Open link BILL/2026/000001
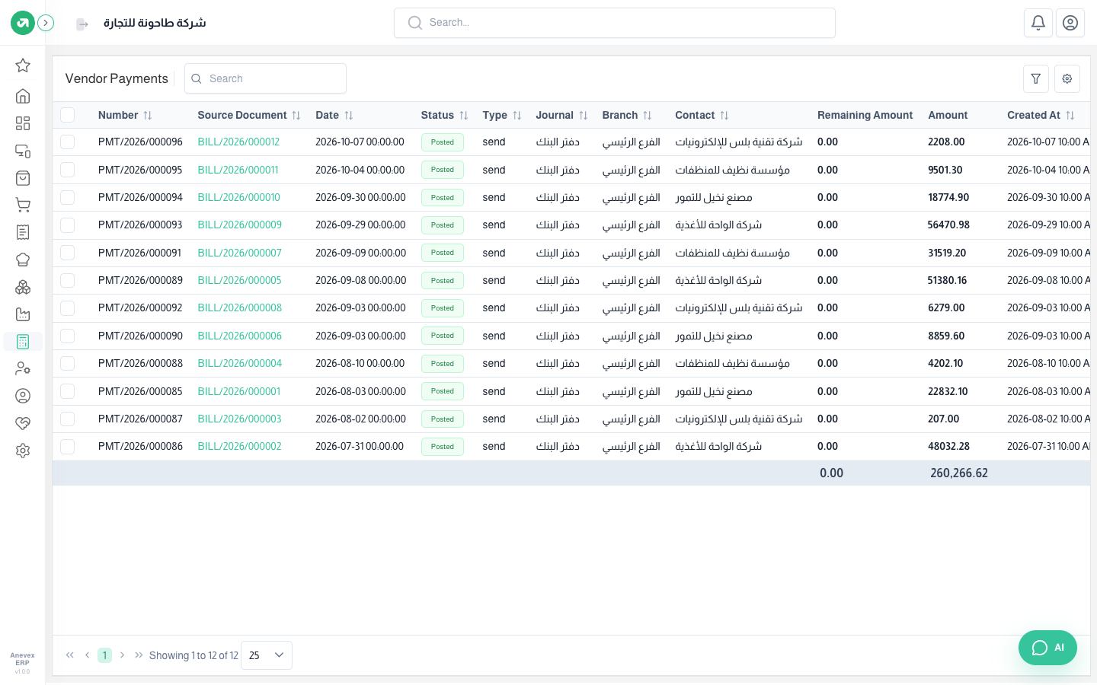The width and height of the screenshot is (1097, 685). 238,391
